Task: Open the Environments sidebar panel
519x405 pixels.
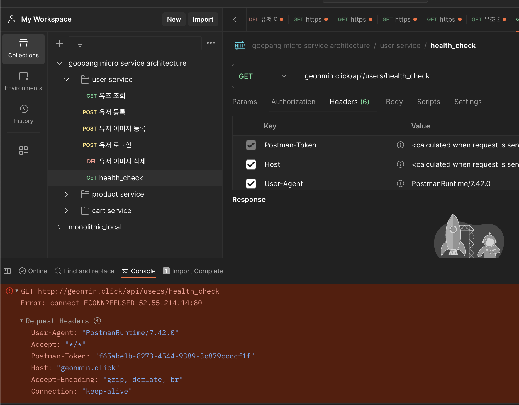Action: (x=23, y=82)
